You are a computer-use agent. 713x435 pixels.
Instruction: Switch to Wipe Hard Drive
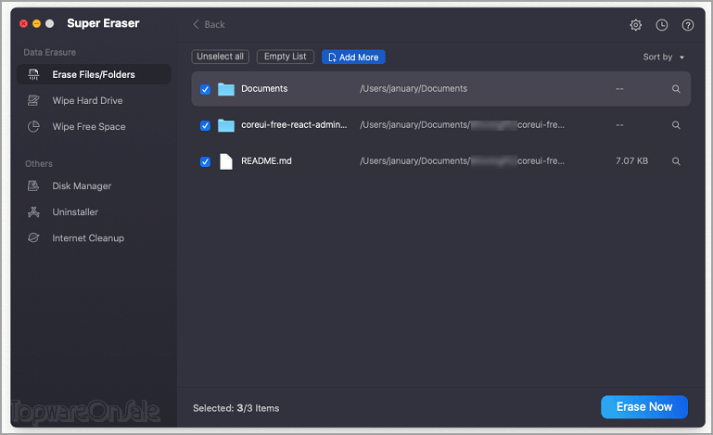coord(87,100)
